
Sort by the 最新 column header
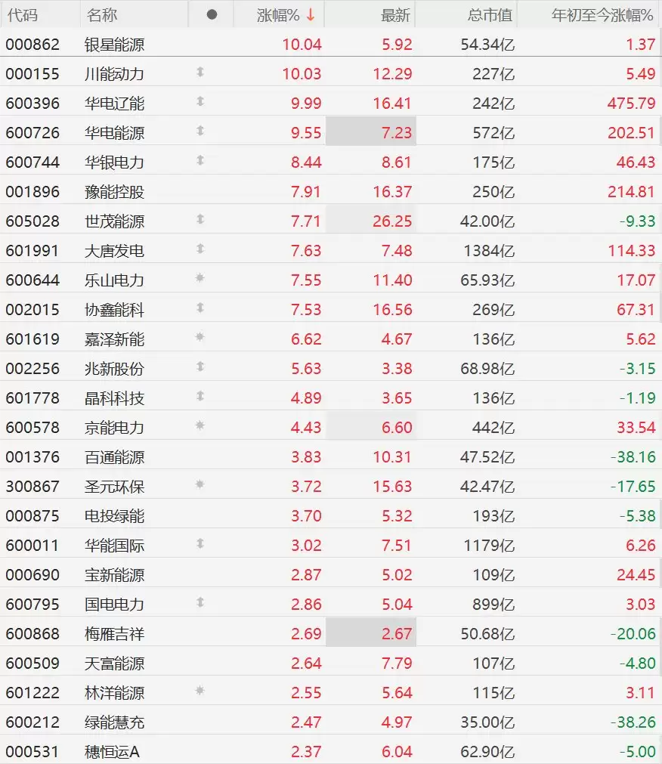coord(395,15)
